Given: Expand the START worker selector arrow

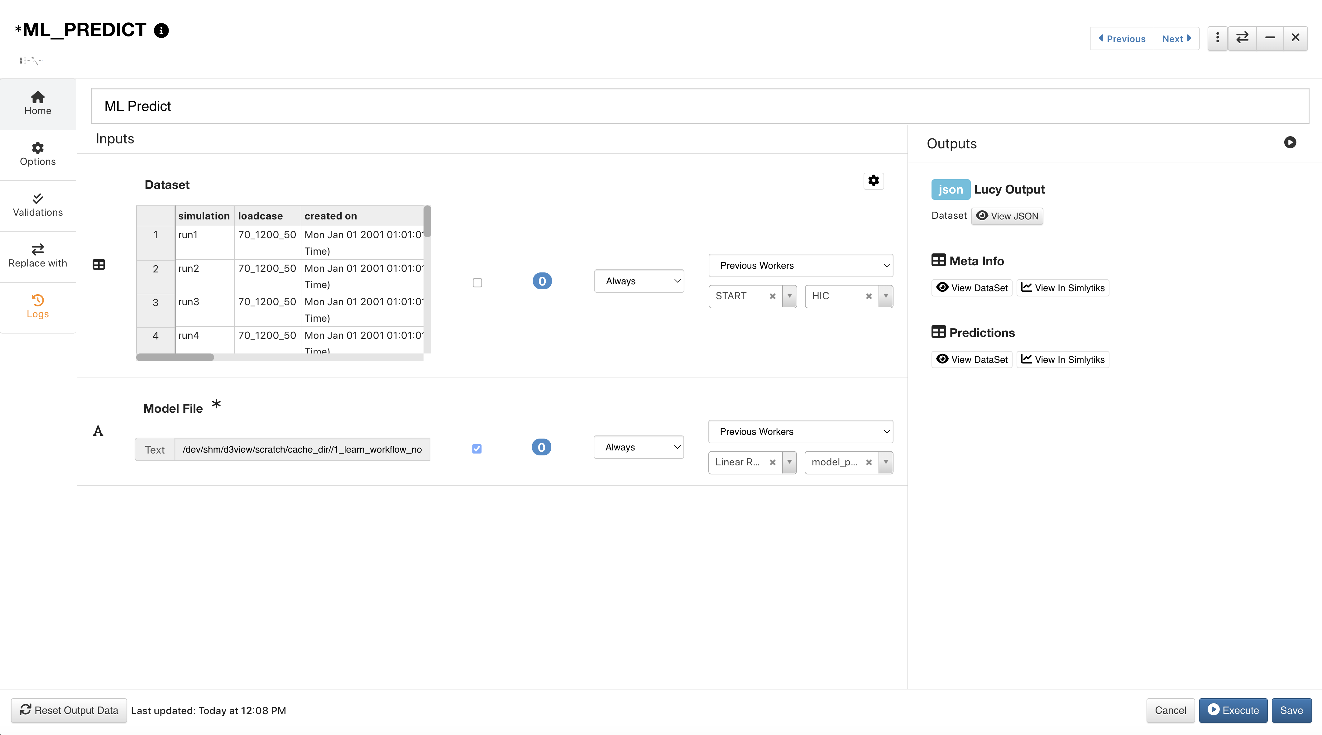Looking at the screenshot, I should [789, 296].
